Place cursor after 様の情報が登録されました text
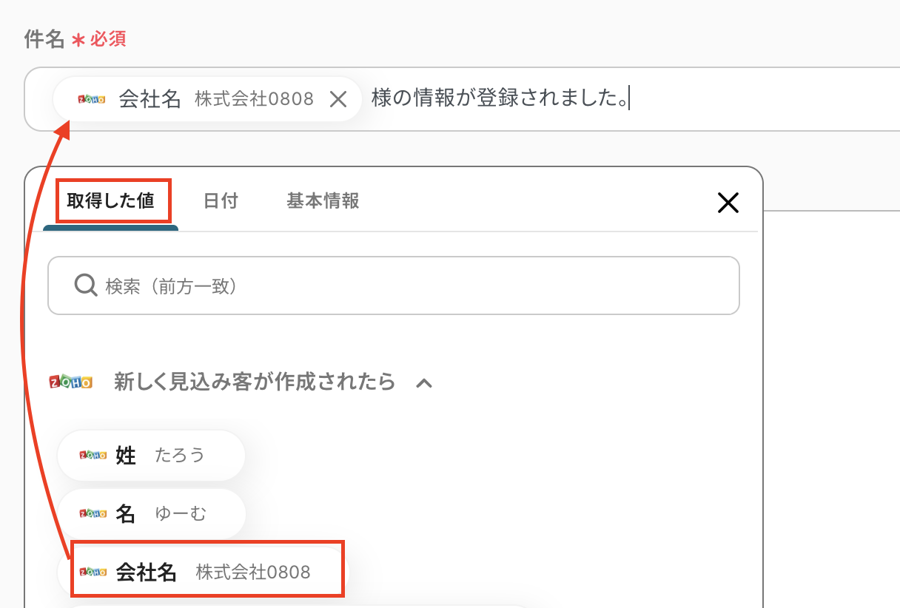This screenshot has height=608, width=900. tap(630, 98)
